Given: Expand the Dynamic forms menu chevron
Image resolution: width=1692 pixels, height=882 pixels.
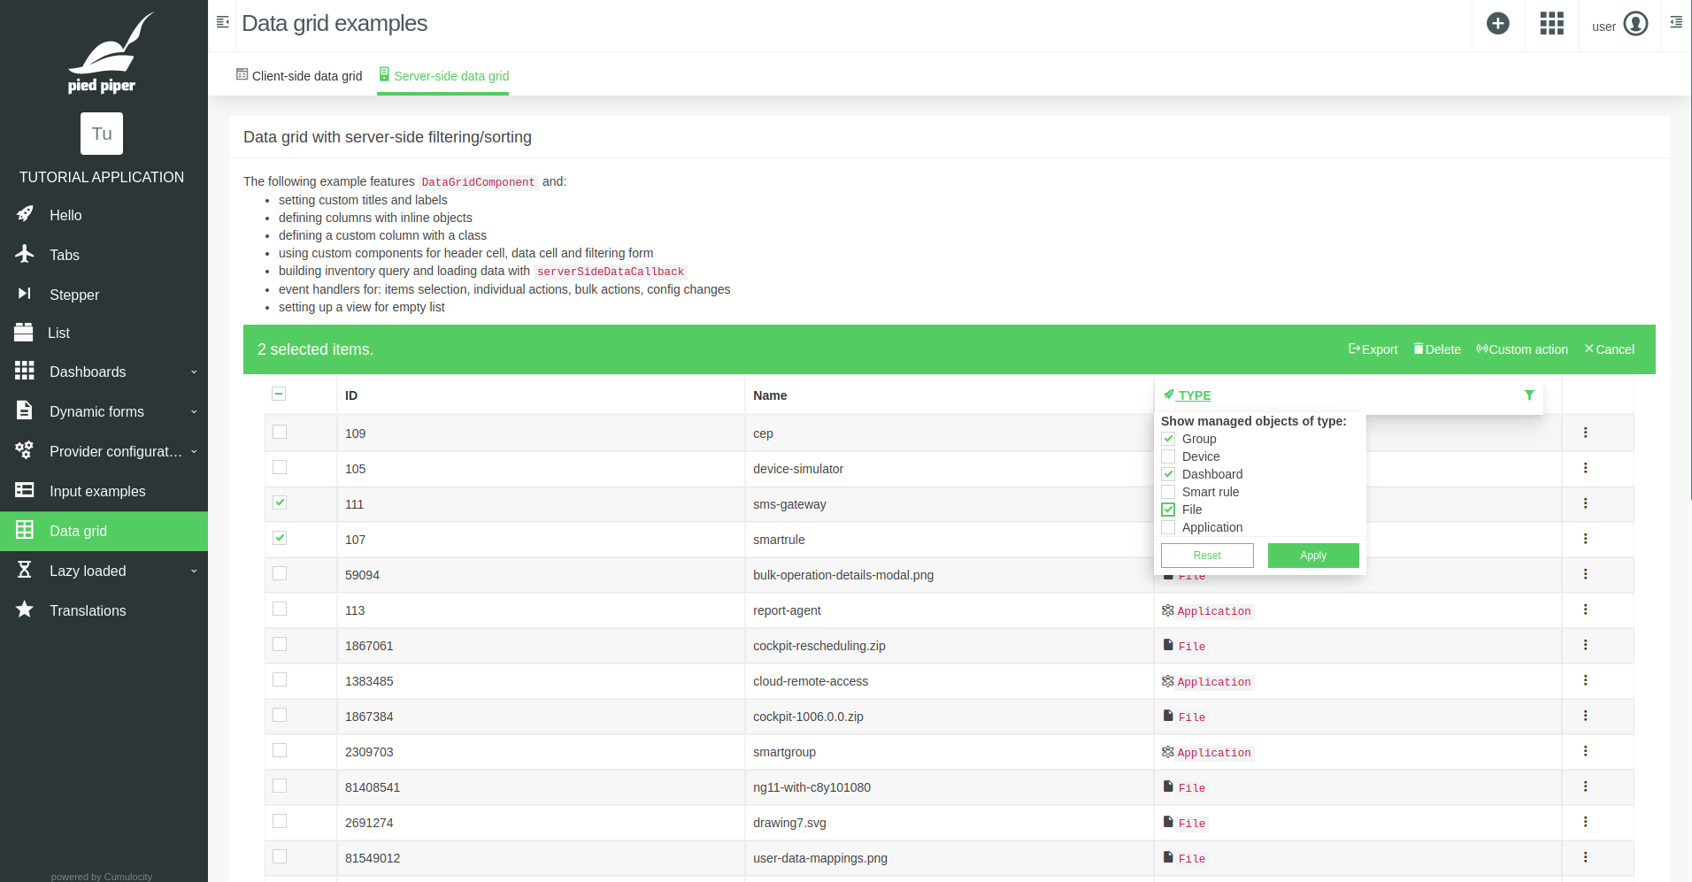Looking at the screenshot, I should tap(194, 412).
